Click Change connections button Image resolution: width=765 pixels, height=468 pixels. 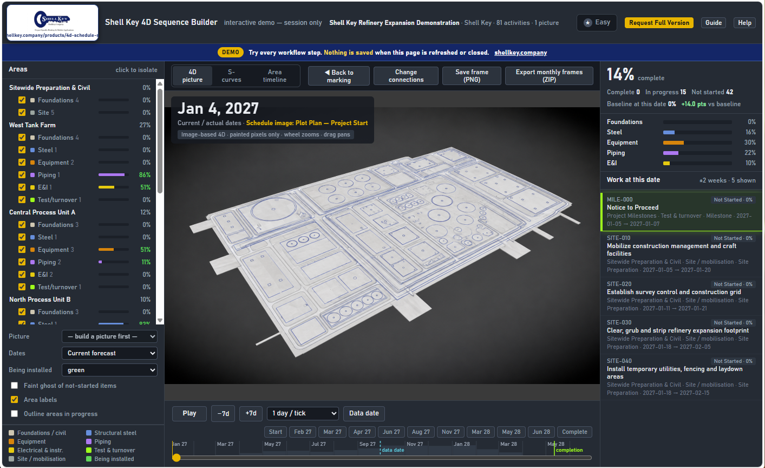[406, 76]
